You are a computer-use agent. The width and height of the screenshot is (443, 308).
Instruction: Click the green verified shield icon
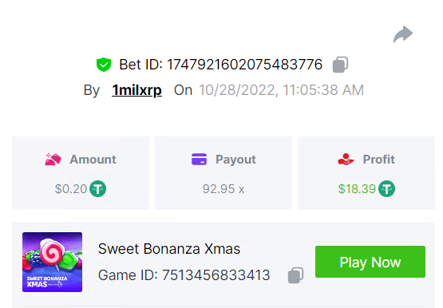[104, 65]
